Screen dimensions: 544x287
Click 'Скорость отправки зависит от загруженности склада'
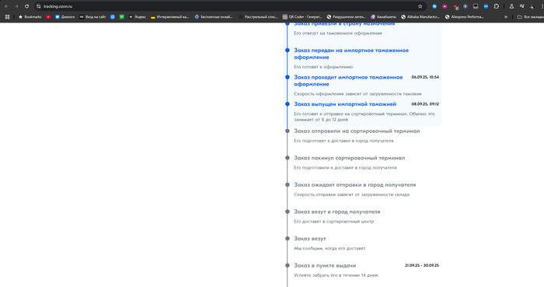(x=351, y=194)
